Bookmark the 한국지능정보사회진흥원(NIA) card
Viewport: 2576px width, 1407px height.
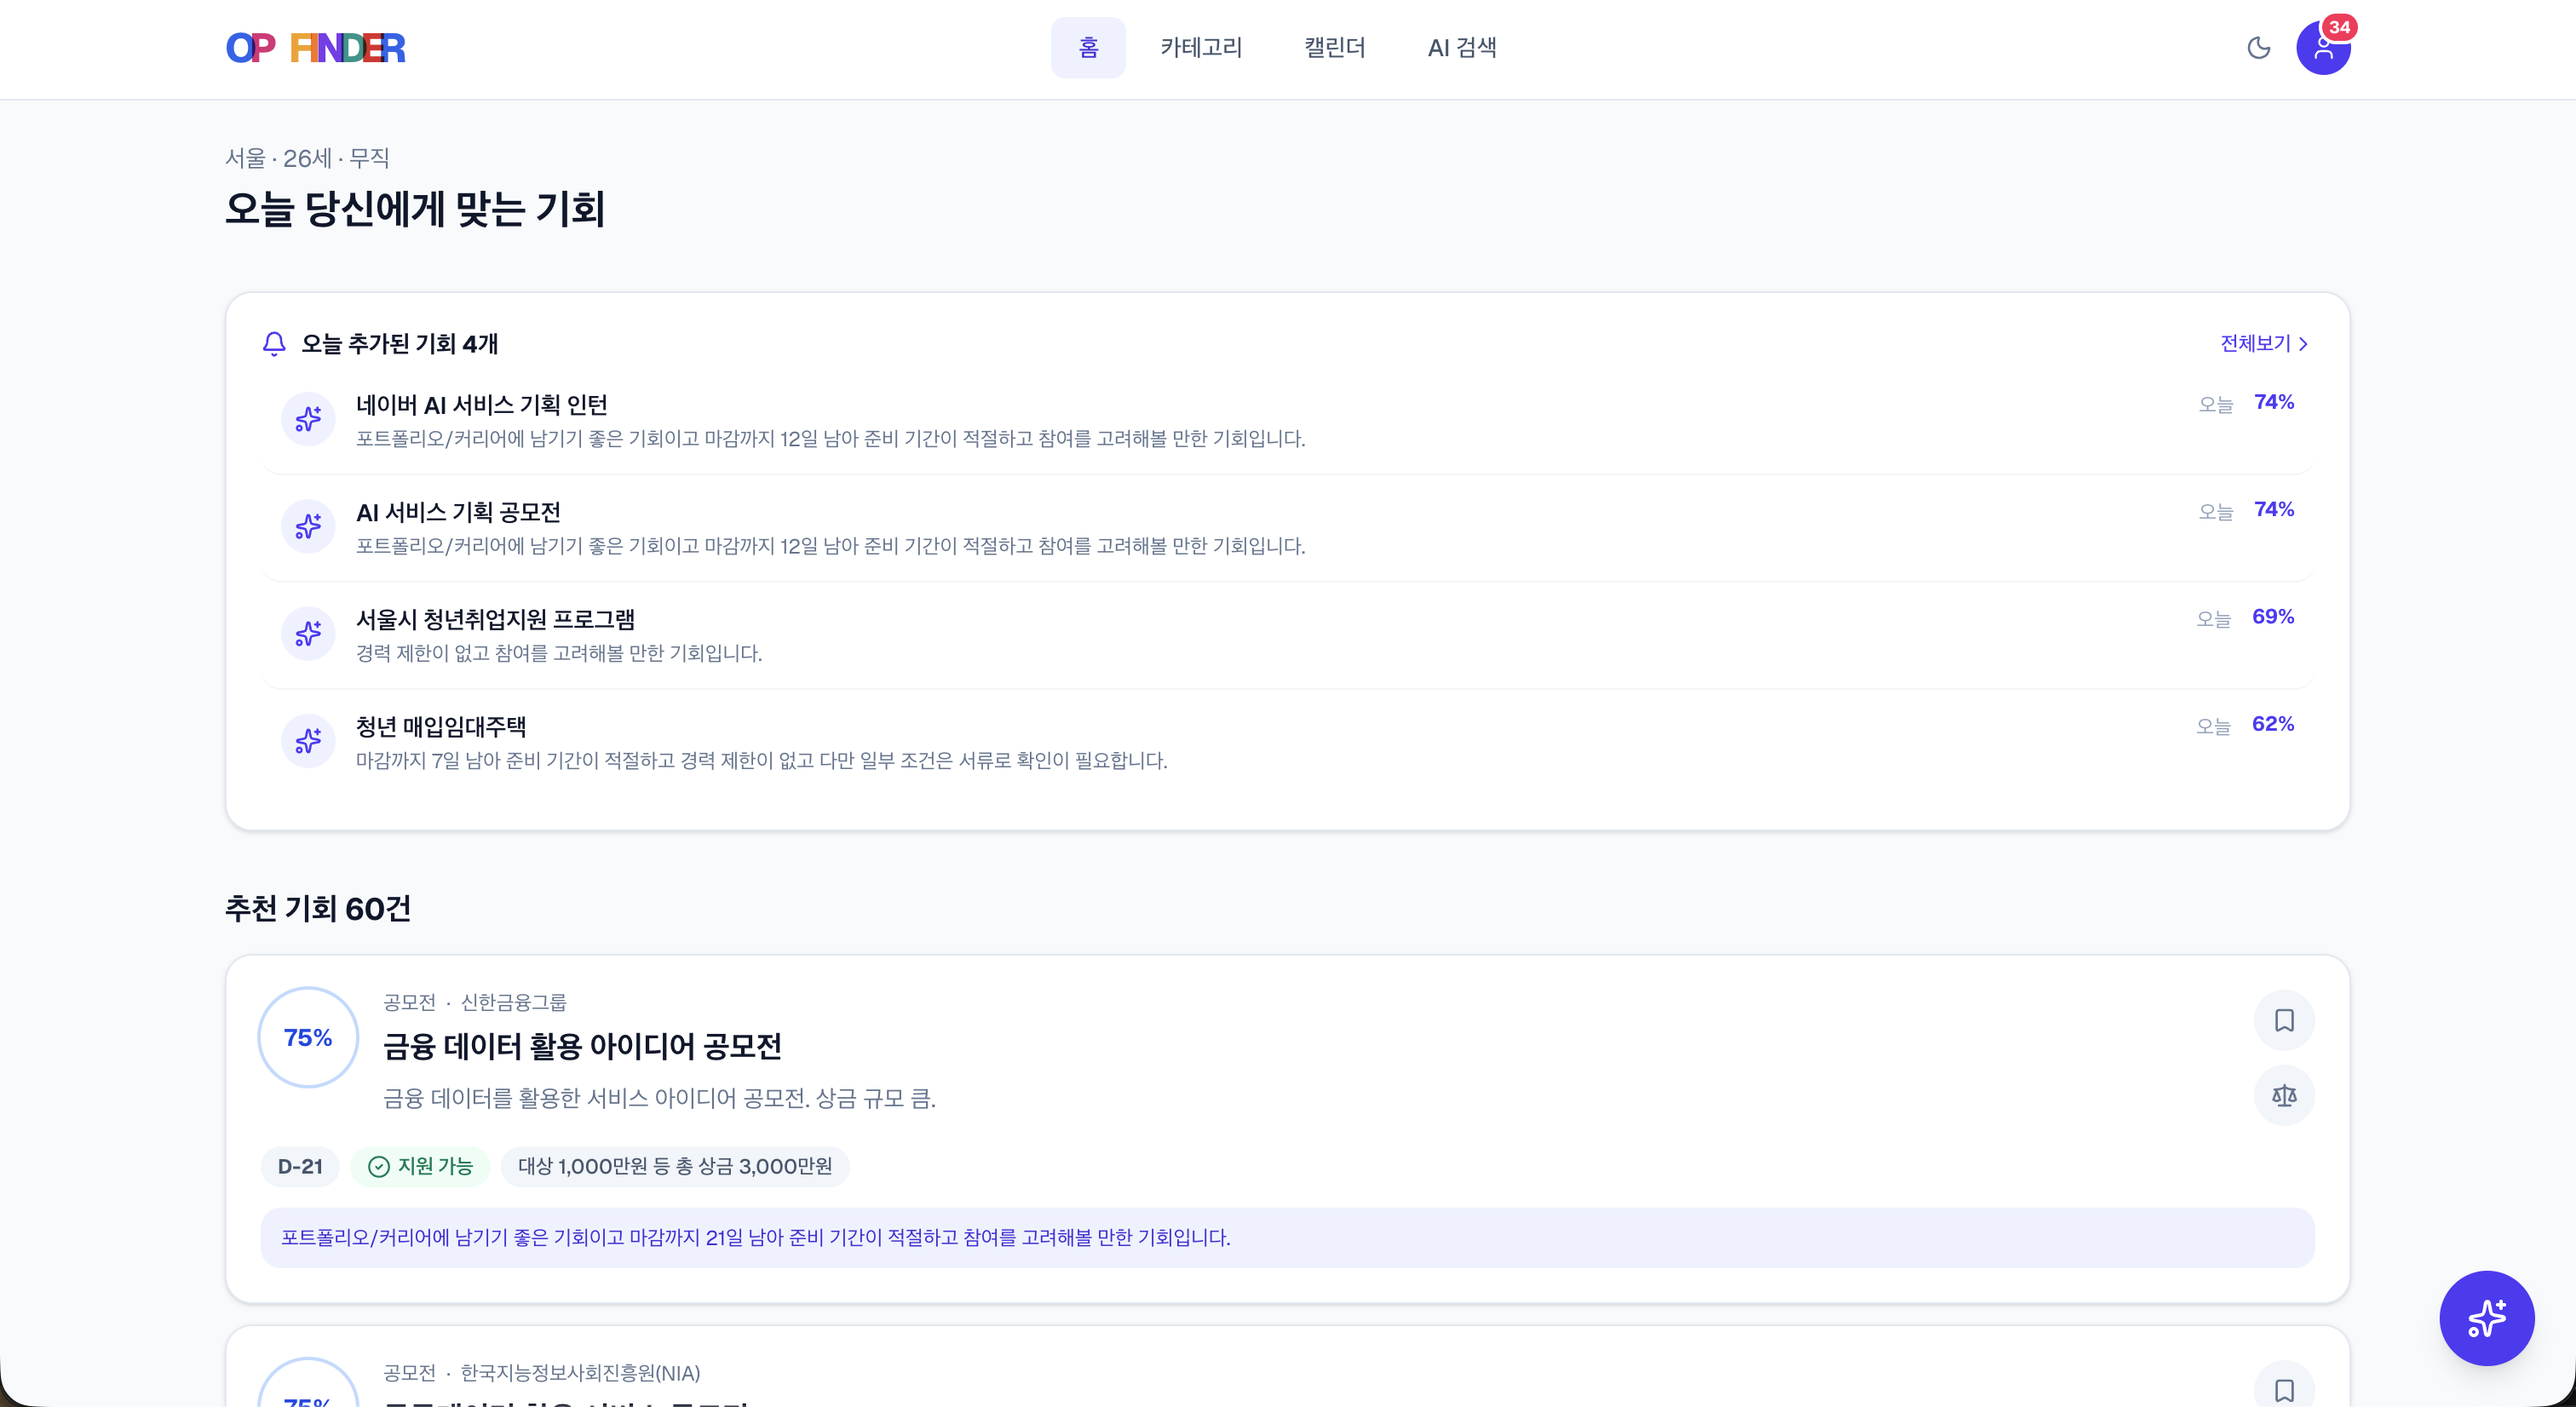(2284, 1389)
